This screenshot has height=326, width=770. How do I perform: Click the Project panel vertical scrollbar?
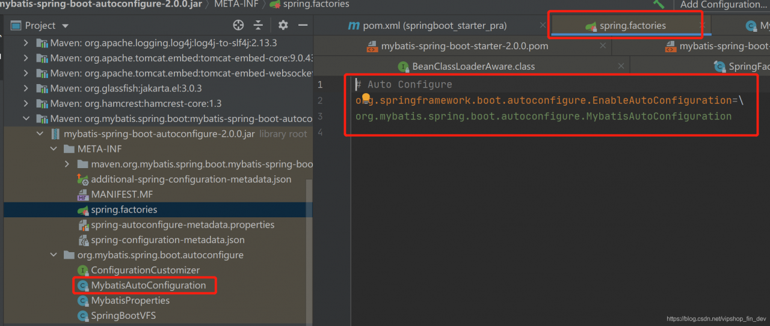pyautogui.click(x=309, y=252)
